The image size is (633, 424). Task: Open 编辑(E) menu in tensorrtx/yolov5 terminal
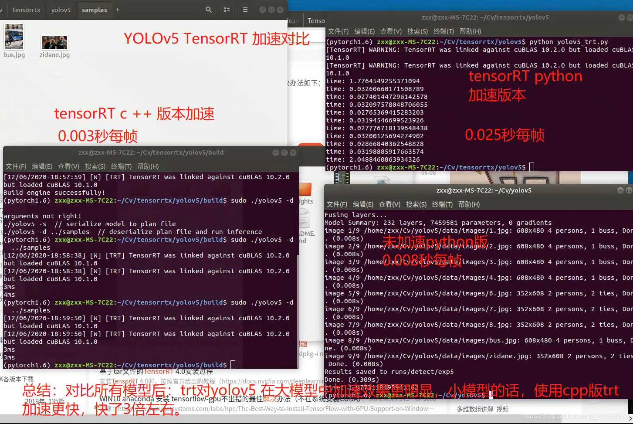[365, 31]
